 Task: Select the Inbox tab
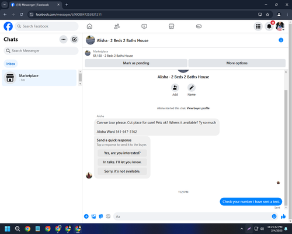tap(11, 64)
